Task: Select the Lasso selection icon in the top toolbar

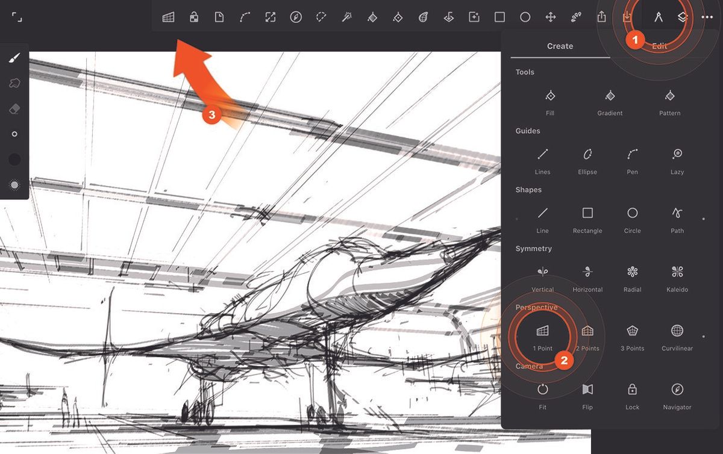Action: [x=321, y=17]
